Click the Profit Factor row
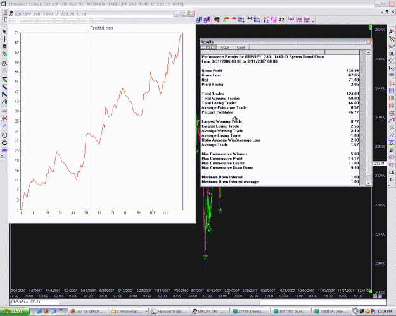 coord(280,85)
